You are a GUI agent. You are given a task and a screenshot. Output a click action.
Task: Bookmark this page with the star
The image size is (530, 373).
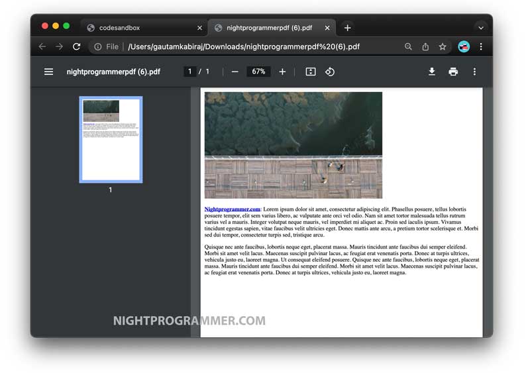[x=443, y=46]
